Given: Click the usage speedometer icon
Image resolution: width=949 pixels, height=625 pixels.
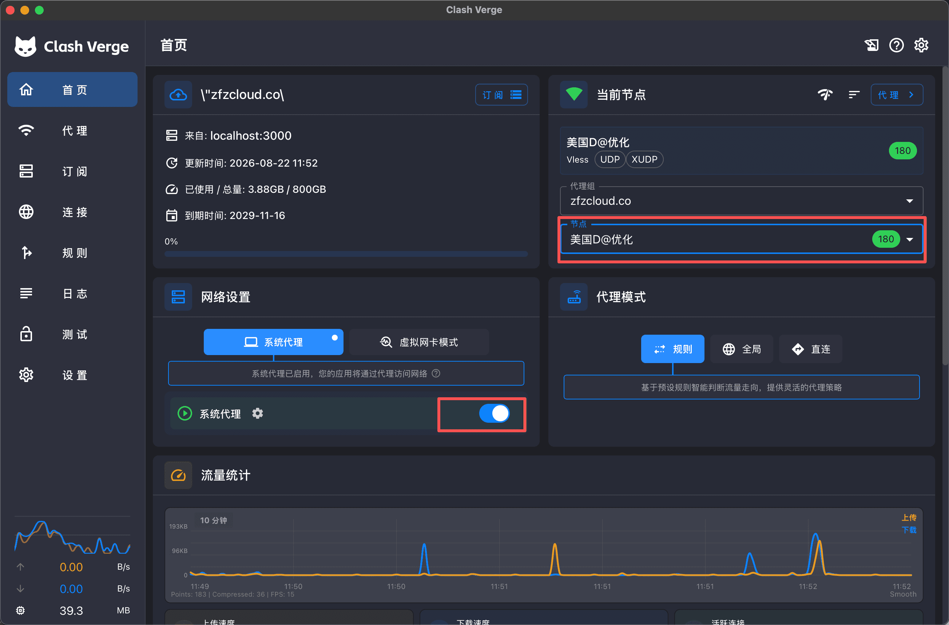Looking at the screenshot, I should click(x=171, y=189).
